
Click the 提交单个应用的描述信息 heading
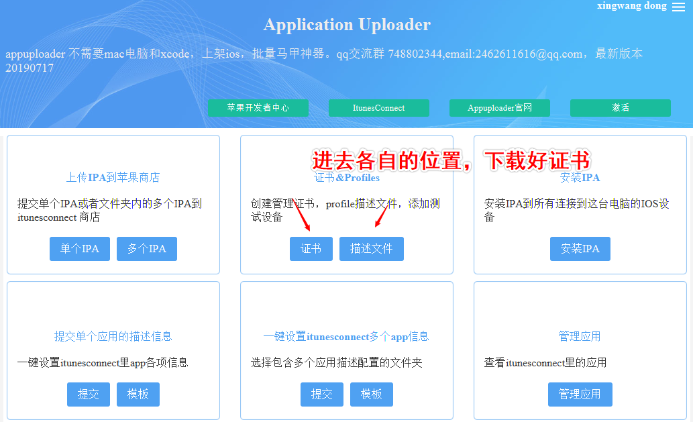113,336
